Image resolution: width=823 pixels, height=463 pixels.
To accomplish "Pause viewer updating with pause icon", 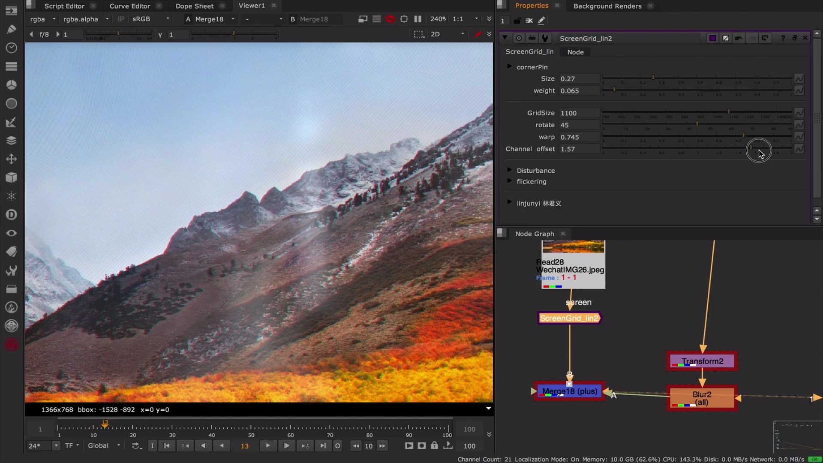I will (x=418, y=19).
